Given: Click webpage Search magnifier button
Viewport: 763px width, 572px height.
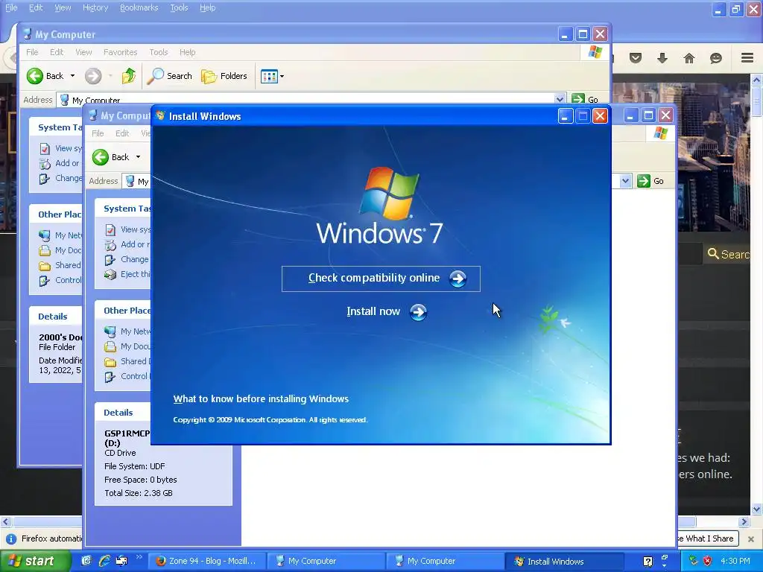Looking at the screenshot, I should click(728, 254).
